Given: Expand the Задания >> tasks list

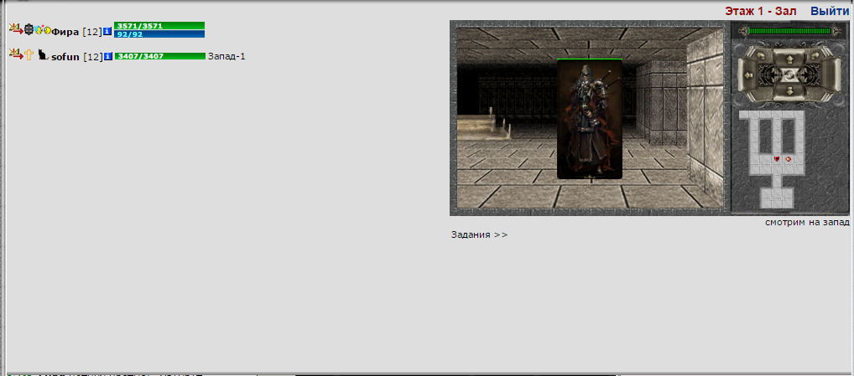Looking at the screenshot, I should click(x=479, y=234).
